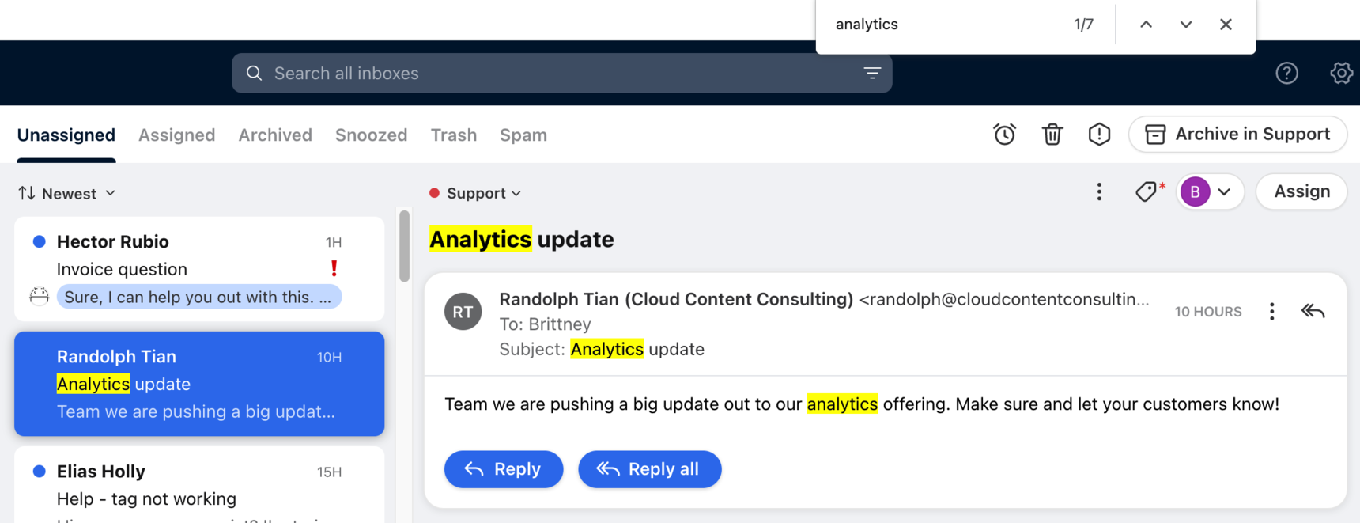Expand assignee dropdown next to B avatar
Viewport: 1360px width, 523px height.
pos(1224,191)
